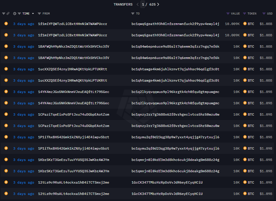
Task: Open upper 1KbrSKrT3GeEruTuuYYUSQ35JwKbrAWJYm sender address
Action: click(x=73, y=160)
